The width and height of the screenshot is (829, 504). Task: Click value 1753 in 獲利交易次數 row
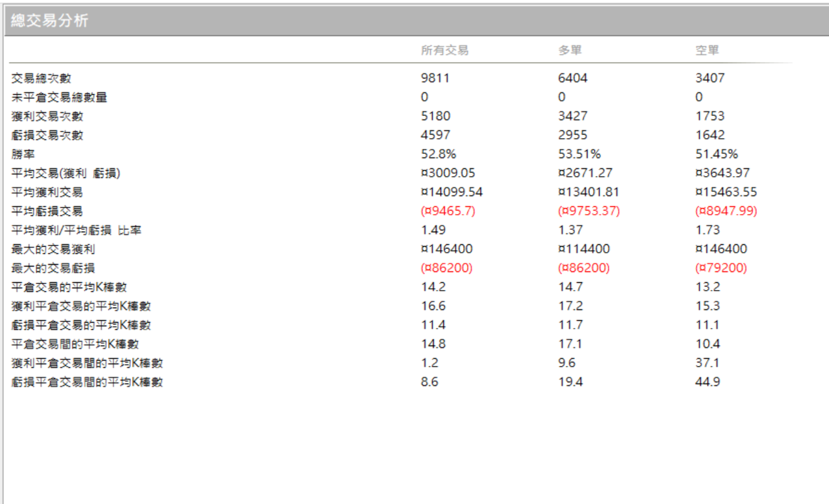point(710,117)
